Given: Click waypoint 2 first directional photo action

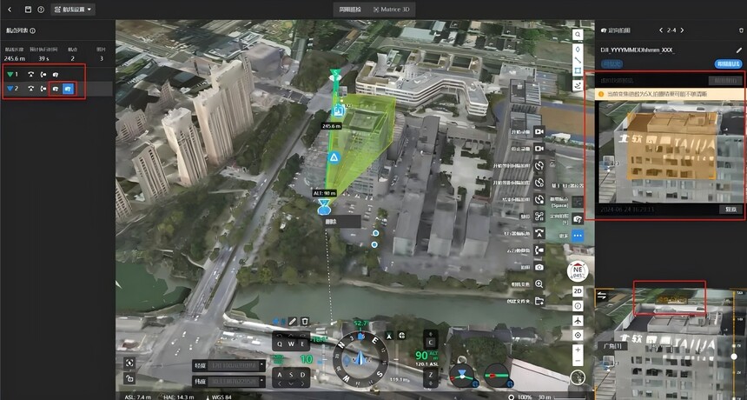Looking at the screenshot, I should [56, 89].
